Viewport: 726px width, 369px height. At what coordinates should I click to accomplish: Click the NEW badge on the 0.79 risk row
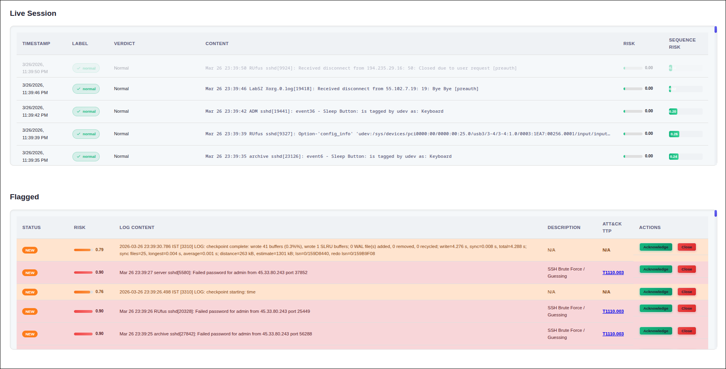pos(30,250)
